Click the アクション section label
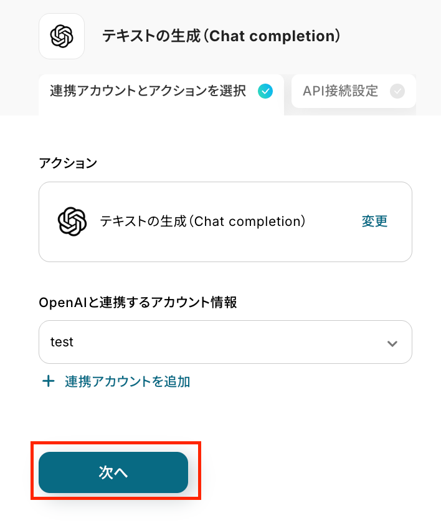441x523 pixels. 68,163
